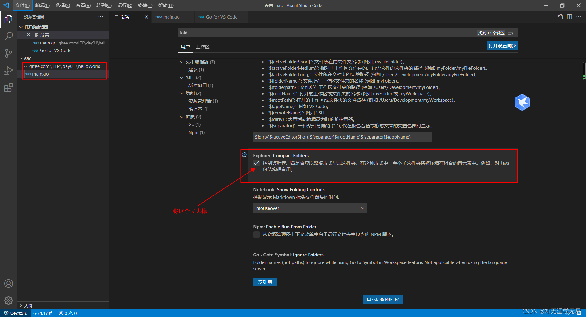Open the Explorer panel more actions menu

[101, 17]
